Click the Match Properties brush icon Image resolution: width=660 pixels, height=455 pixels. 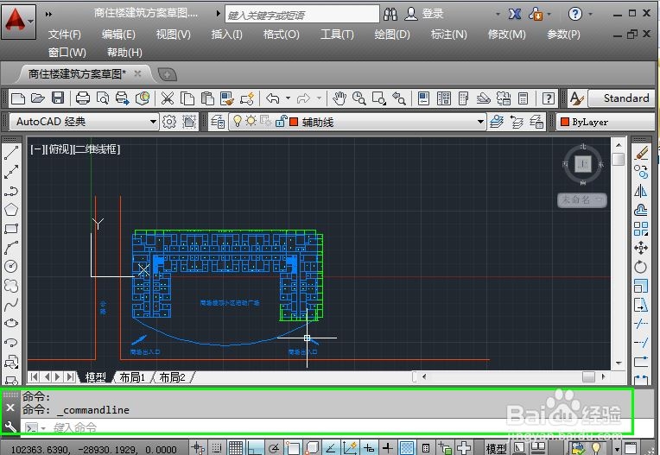(227, 98)
